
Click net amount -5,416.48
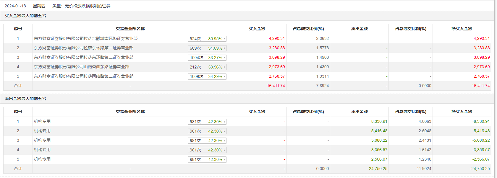(x=481, y=131)
